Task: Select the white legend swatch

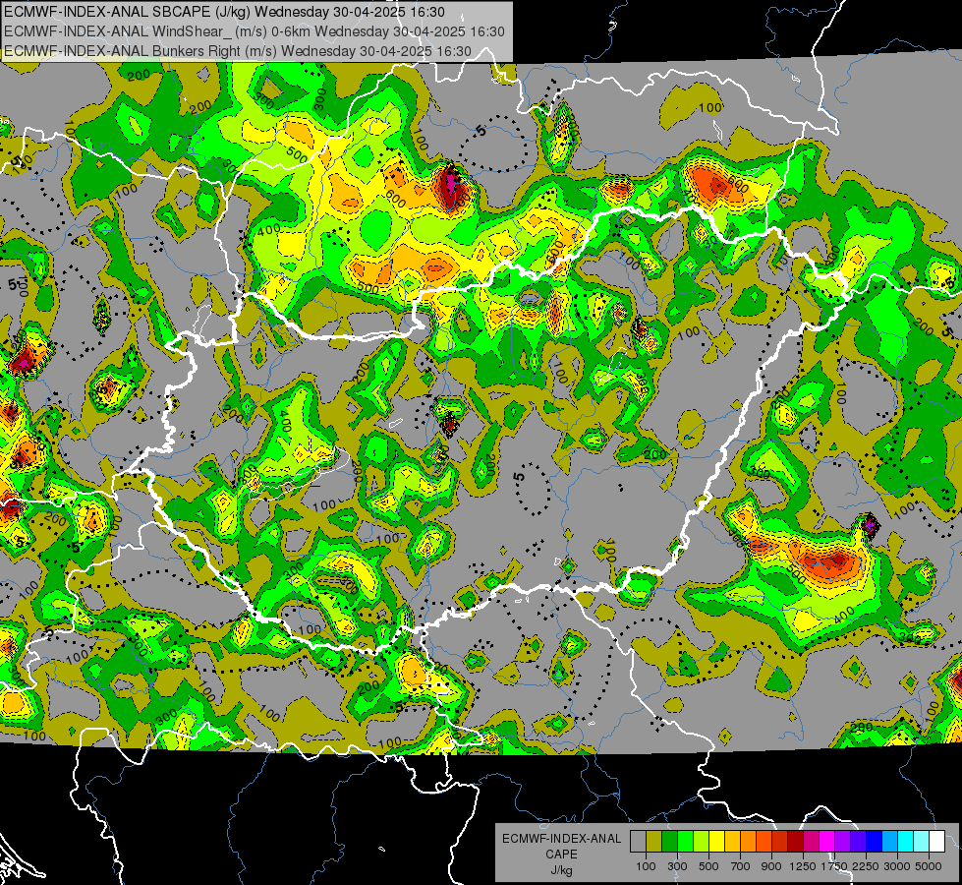Action: pos(936,841)
